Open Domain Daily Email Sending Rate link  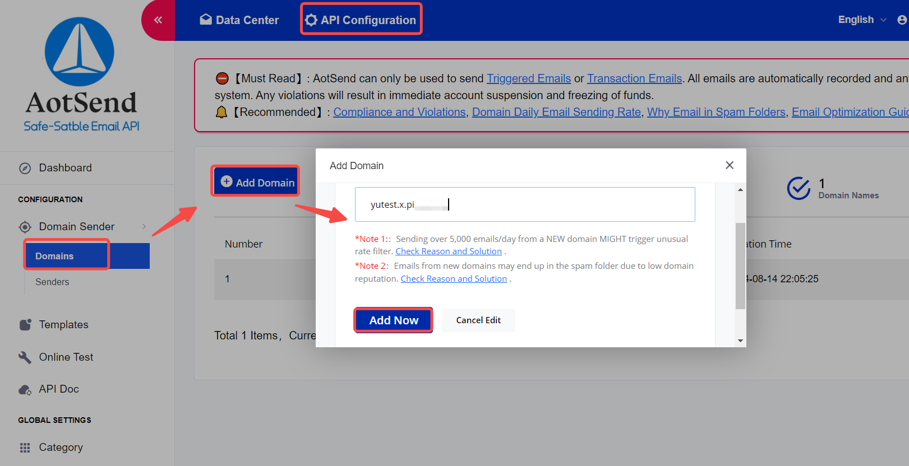pos(556,112)
